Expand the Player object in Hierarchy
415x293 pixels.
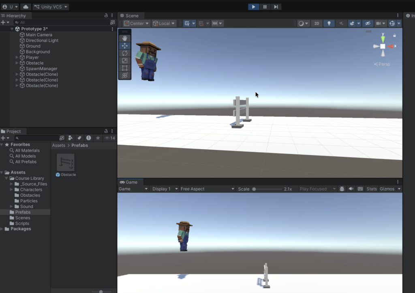click(x=17, y=58)
